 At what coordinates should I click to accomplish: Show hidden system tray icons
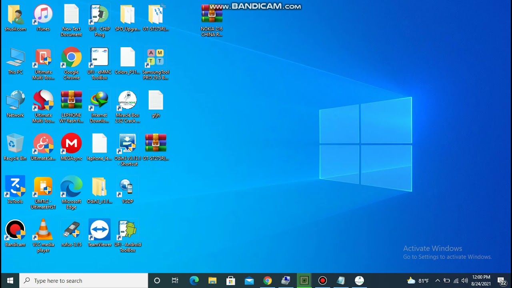[x=437, y=280]
